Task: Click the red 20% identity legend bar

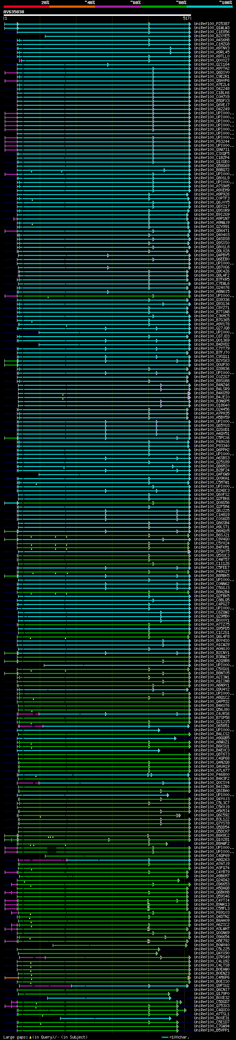Action: [26, 7]
